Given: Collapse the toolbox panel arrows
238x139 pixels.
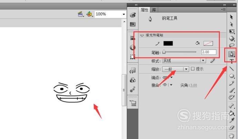Looking at the screenshot, I should [x=234, y=5].
